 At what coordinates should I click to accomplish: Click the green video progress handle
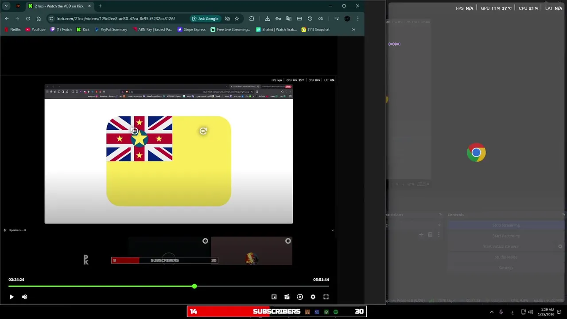pos(194,286)
